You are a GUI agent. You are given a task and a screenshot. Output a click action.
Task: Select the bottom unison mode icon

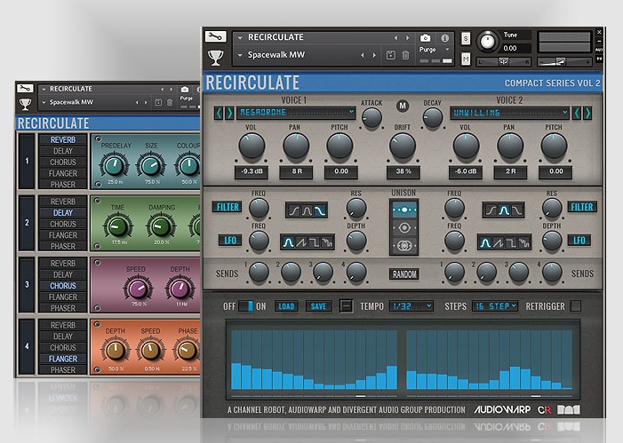coord(404,246)
